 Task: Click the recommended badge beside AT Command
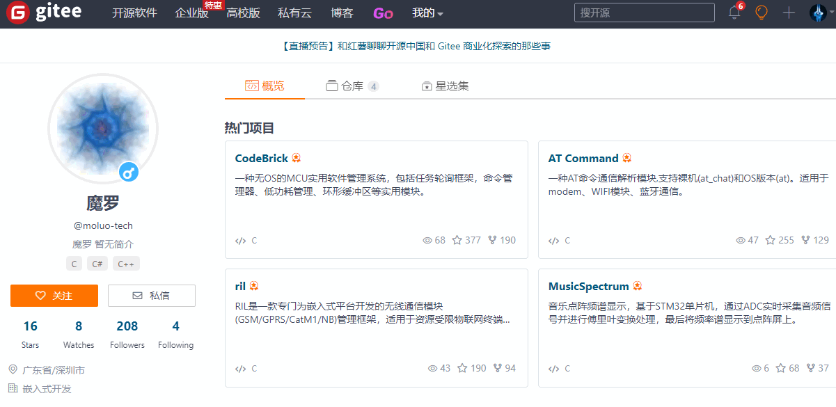(x=627, y=158)
